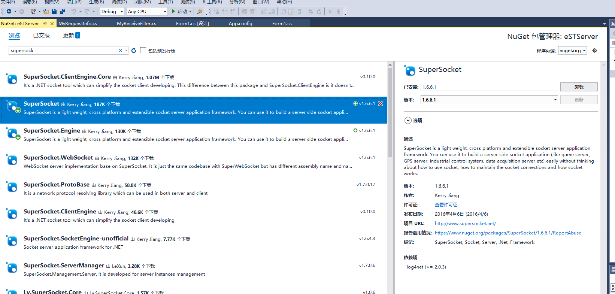
Task: Open the 启动 start button dropdown arrow
Action: [x=190, y=12]
